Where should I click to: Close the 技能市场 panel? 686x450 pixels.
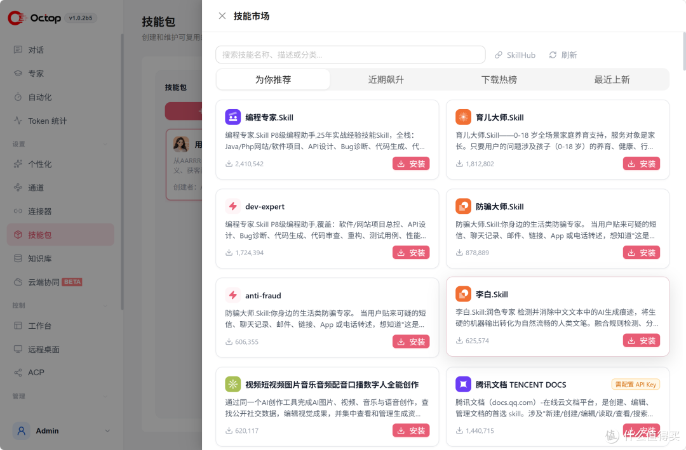[x=222, y=16]
